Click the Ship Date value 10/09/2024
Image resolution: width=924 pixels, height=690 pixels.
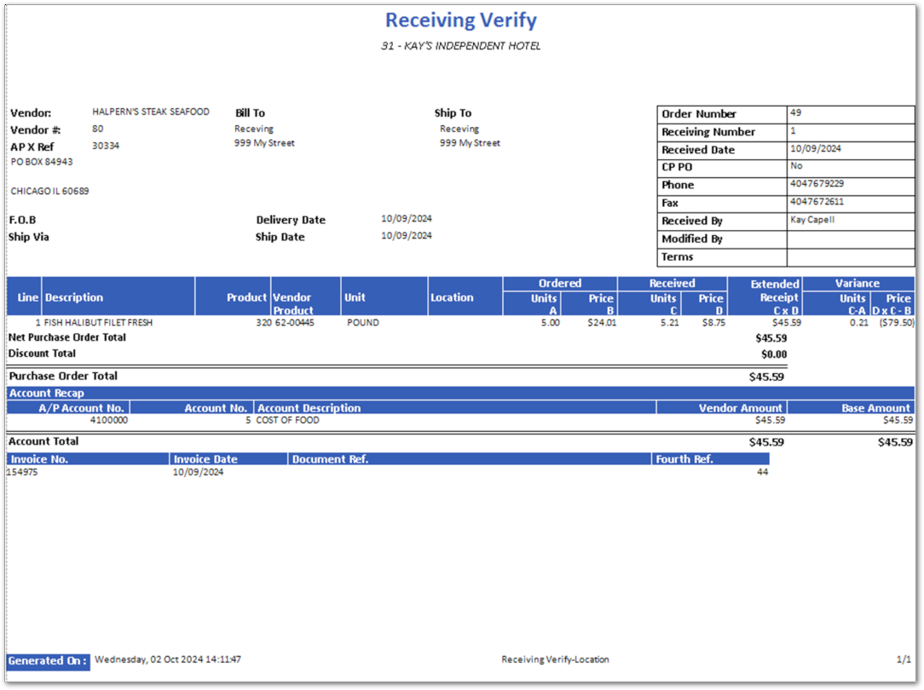407,235
